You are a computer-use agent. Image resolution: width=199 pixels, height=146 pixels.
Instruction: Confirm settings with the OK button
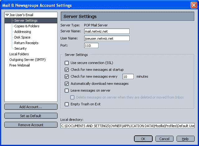pyautogui.click(x=143, y=139)
